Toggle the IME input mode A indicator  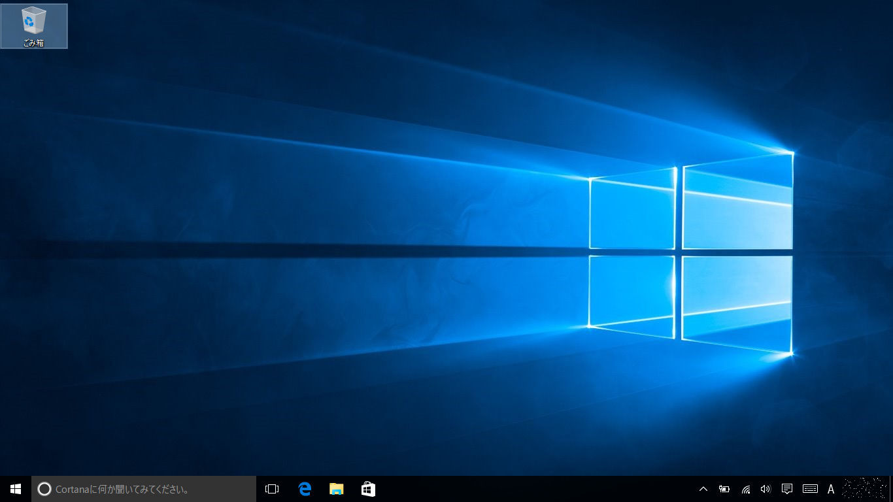[831, 489]
